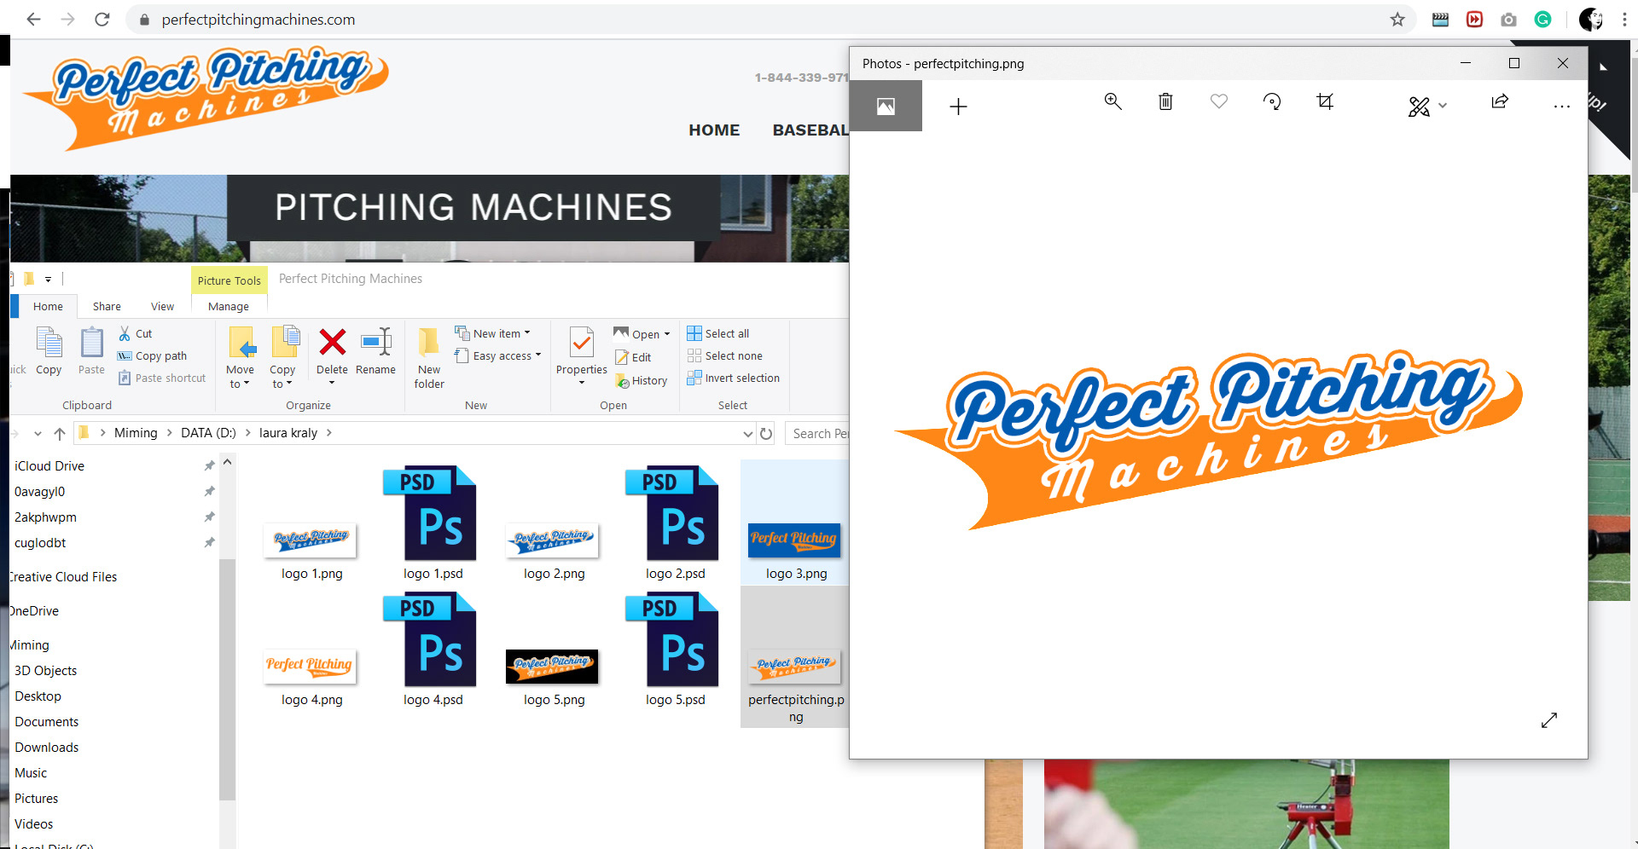Open the crop tool in Photos
This screenshot has width=1638, height=849.
pos(1325,102)
